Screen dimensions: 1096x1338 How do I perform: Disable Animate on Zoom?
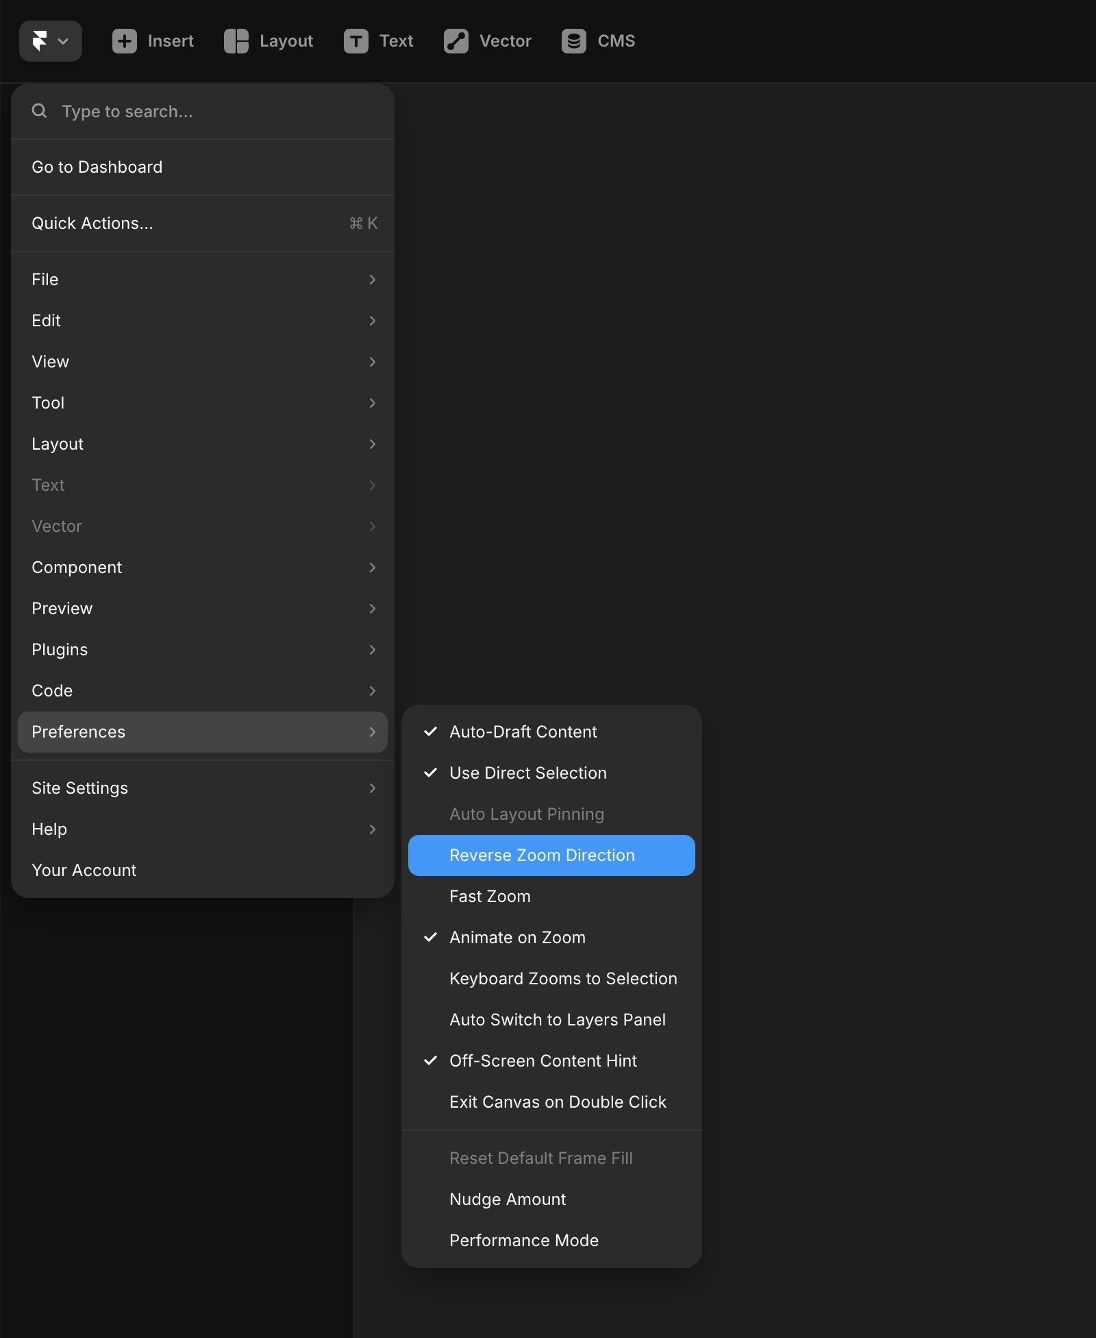(551, 938)
